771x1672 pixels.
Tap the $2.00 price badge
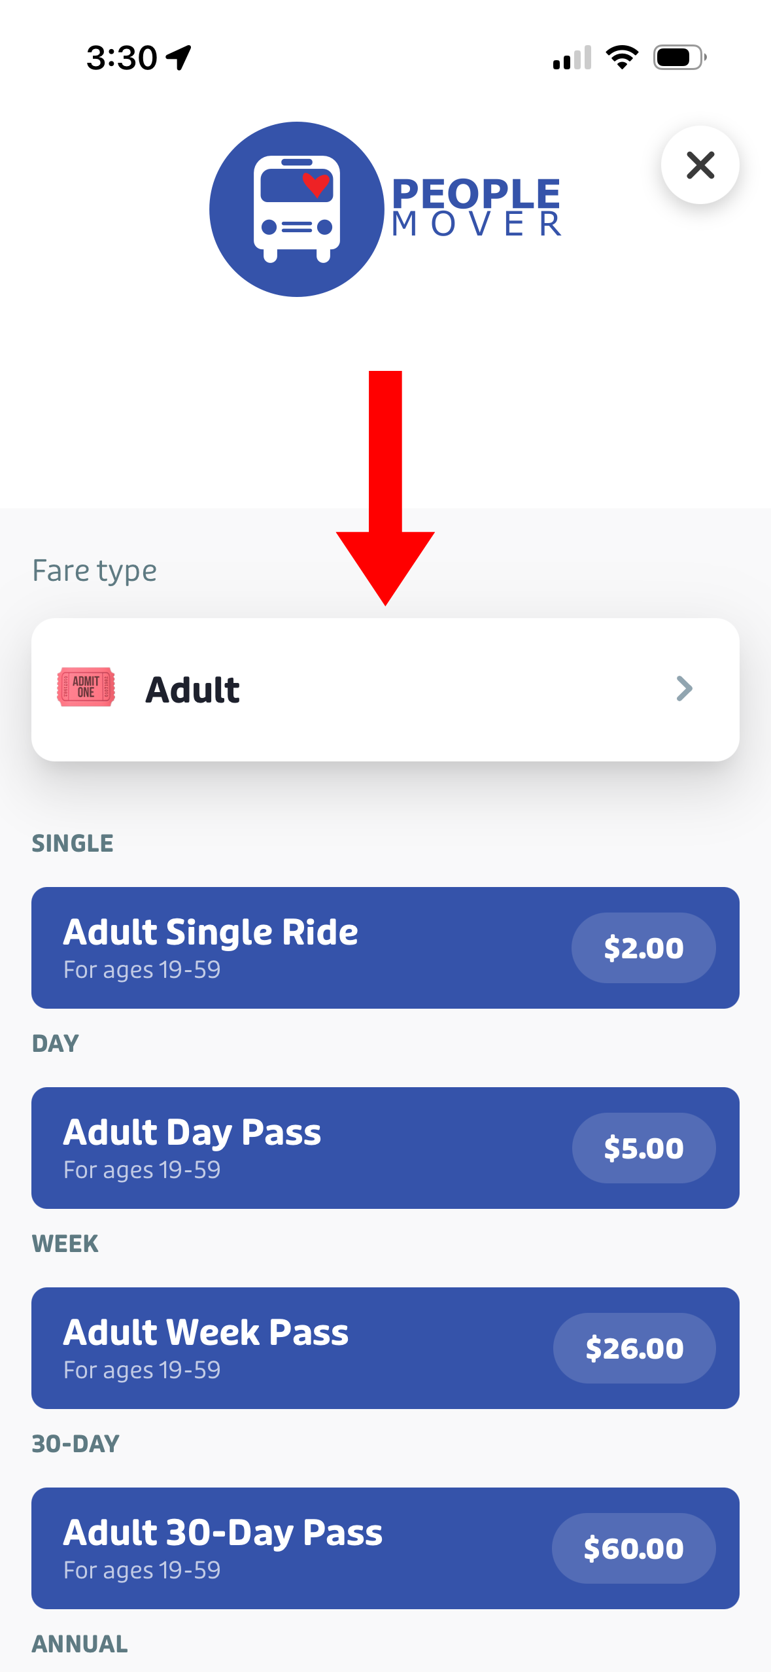point(643,948)
